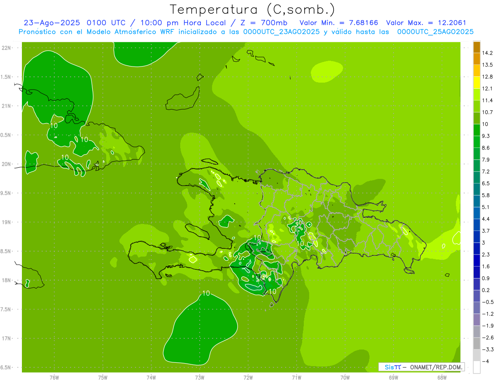Click the "74W" longitude label

click(151, 378)
